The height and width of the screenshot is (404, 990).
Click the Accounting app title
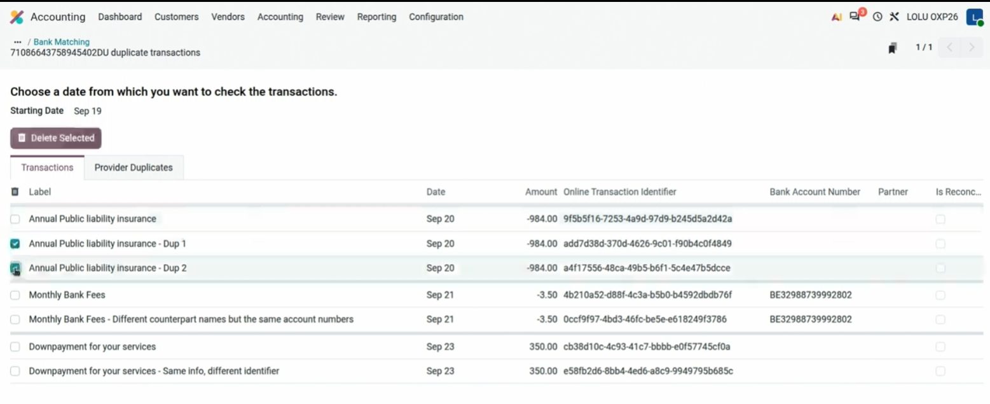click(58, 17)
